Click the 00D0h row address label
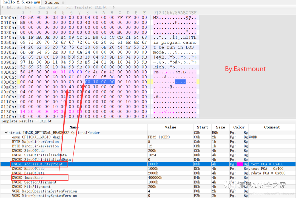Image resolution: width=296 pixels, height=198 pixels. 9,82
